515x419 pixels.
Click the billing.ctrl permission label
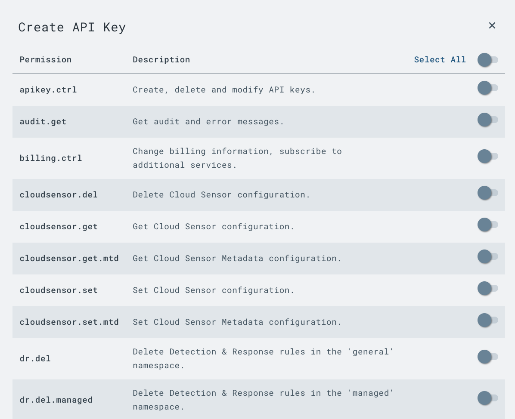pyautogui.click(x=51, y=158)
